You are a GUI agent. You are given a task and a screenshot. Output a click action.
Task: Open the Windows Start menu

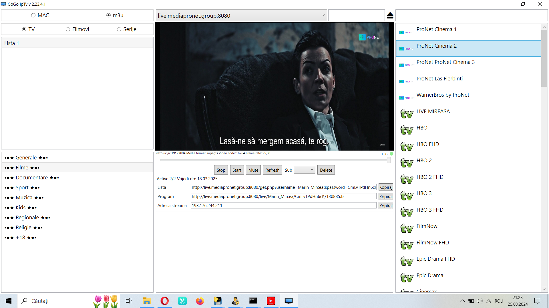(x=9, y=301)
